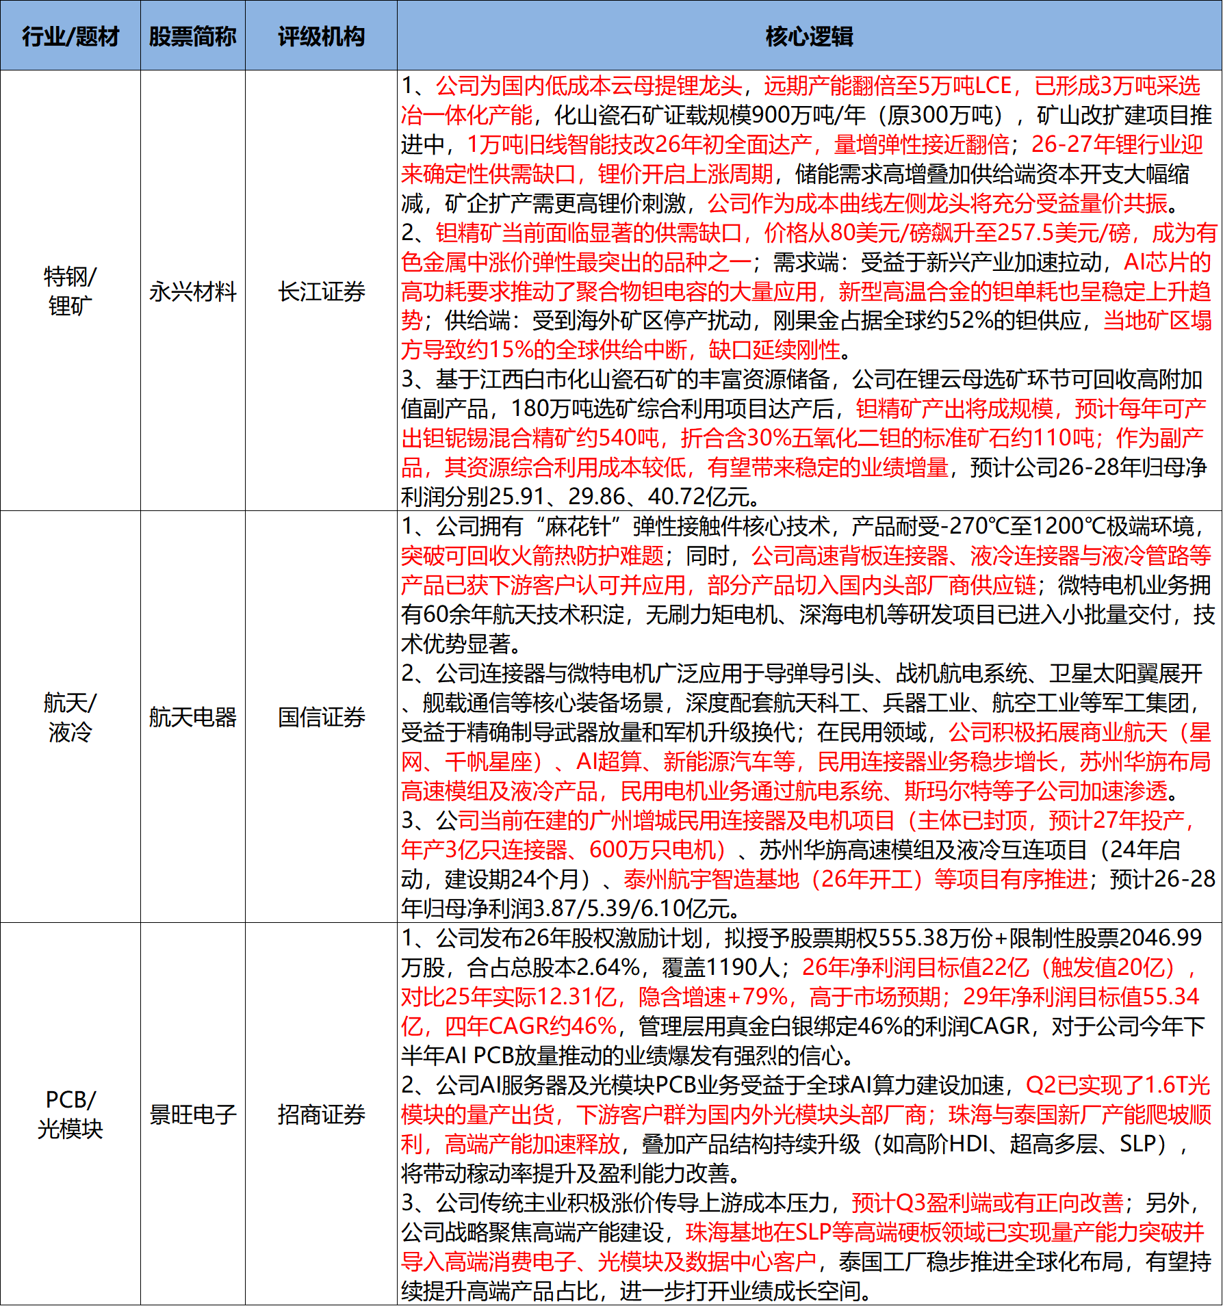This screenshot has width=1223, height=1306.
Task: Click red text 泰州航宇智造基地（26年开工）
Action: click(773, 880)
